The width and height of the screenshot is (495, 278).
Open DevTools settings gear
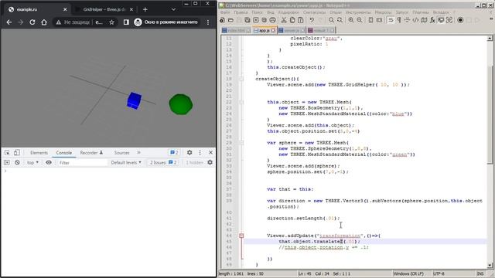tap(189, 153)
